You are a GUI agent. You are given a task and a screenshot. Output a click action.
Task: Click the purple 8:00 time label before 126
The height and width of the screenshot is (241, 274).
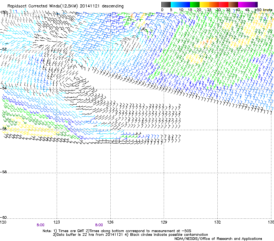coord(99,225)
